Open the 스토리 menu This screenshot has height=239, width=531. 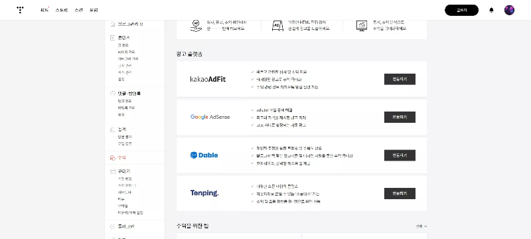[x=62, y=10]
